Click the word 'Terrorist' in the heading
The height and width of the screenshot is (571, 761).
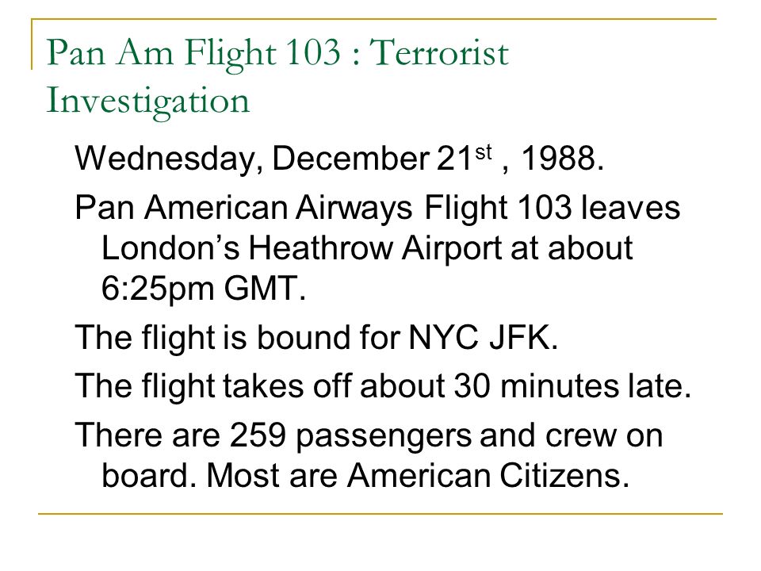pyautogui.click(x=439, y=52)
